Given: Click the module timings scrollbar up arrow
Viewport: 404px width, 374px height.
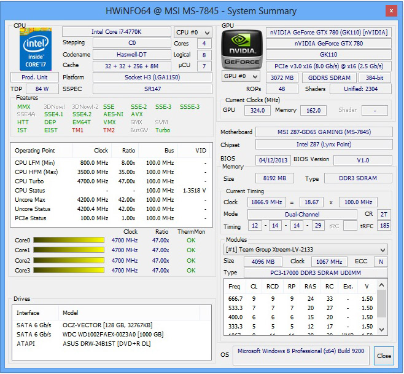Looking at the screenshot, I should coord(382,285).
